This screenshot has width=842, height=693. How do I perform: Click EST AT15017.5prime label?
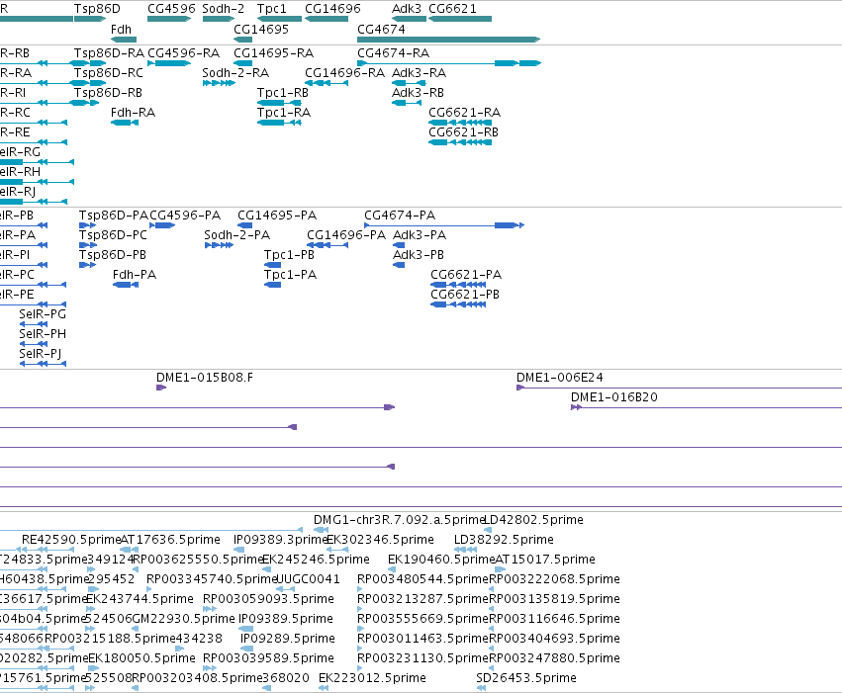544,560
